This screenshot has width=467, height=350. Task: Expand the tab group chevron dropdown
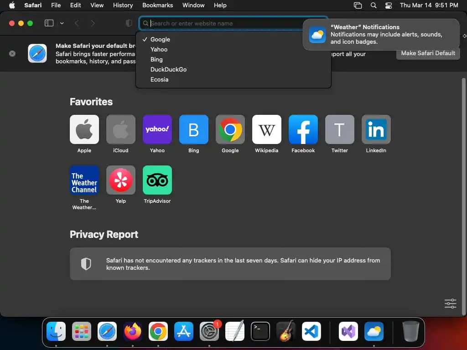pyautogui.click(x=62, y=23)
